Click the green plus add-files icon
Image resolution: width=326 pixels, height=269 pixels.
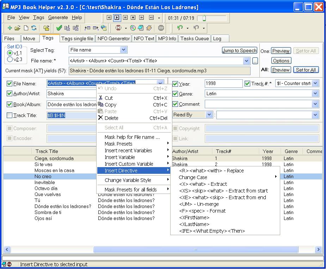click(x=10, y=28)
